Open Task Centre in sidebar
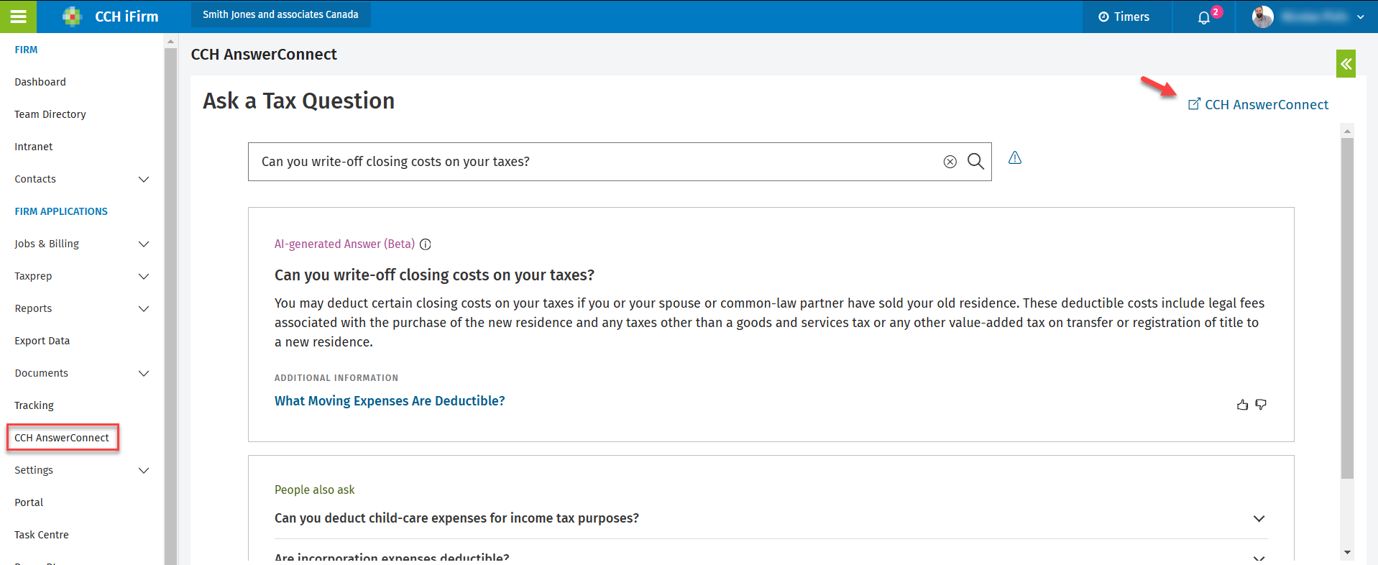The image size is (1378, 565). (42, 535)
